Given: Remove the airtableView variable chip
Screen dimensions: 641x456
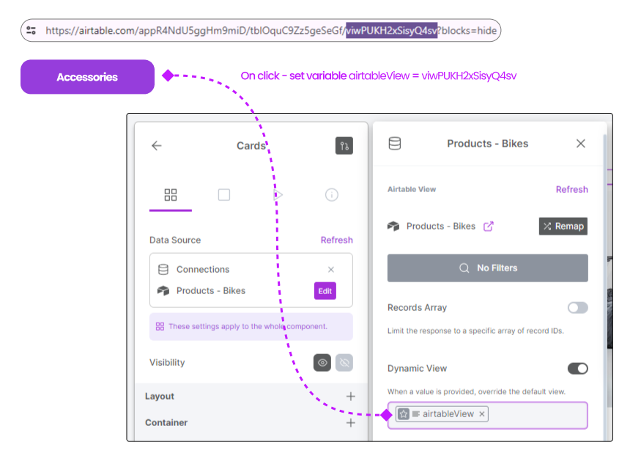Looking at the screenshot, I should pos(482,414).
